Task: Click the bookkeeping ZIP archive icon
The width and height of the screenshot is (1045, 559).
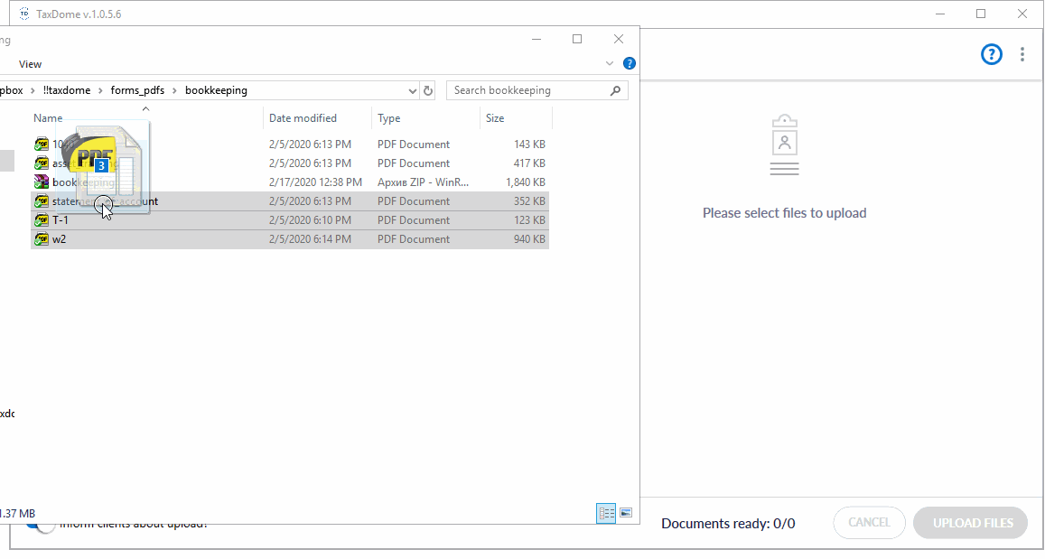Action: (42, 182)
